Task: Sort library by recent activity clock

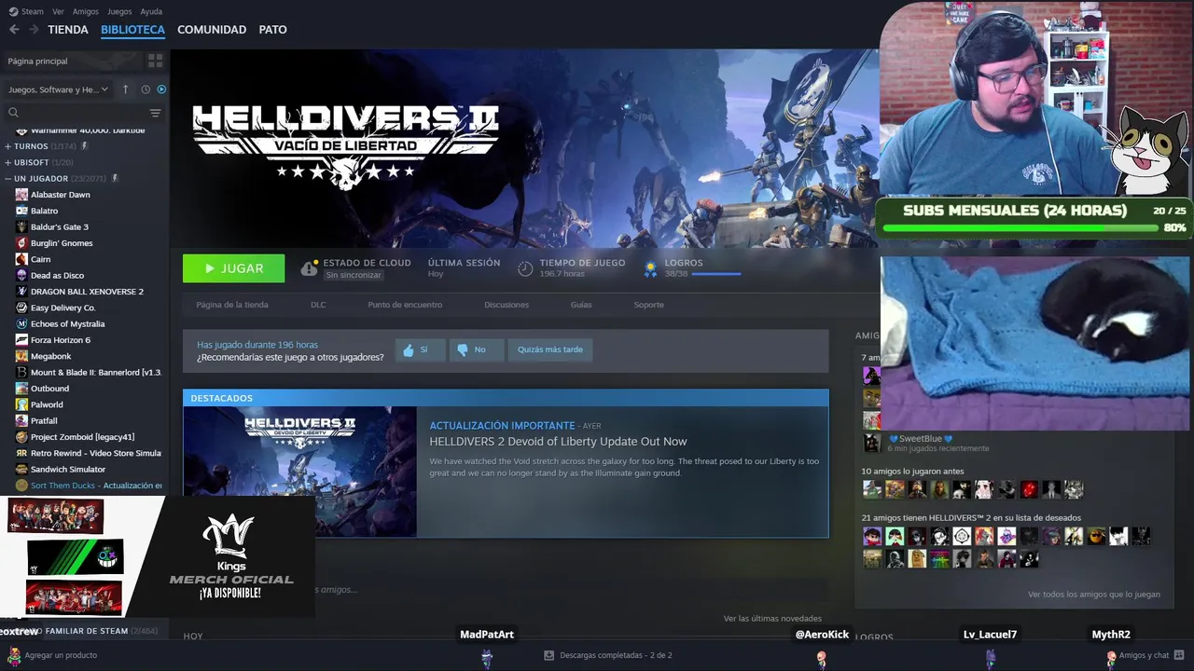Action: click(x=146, y=89)
